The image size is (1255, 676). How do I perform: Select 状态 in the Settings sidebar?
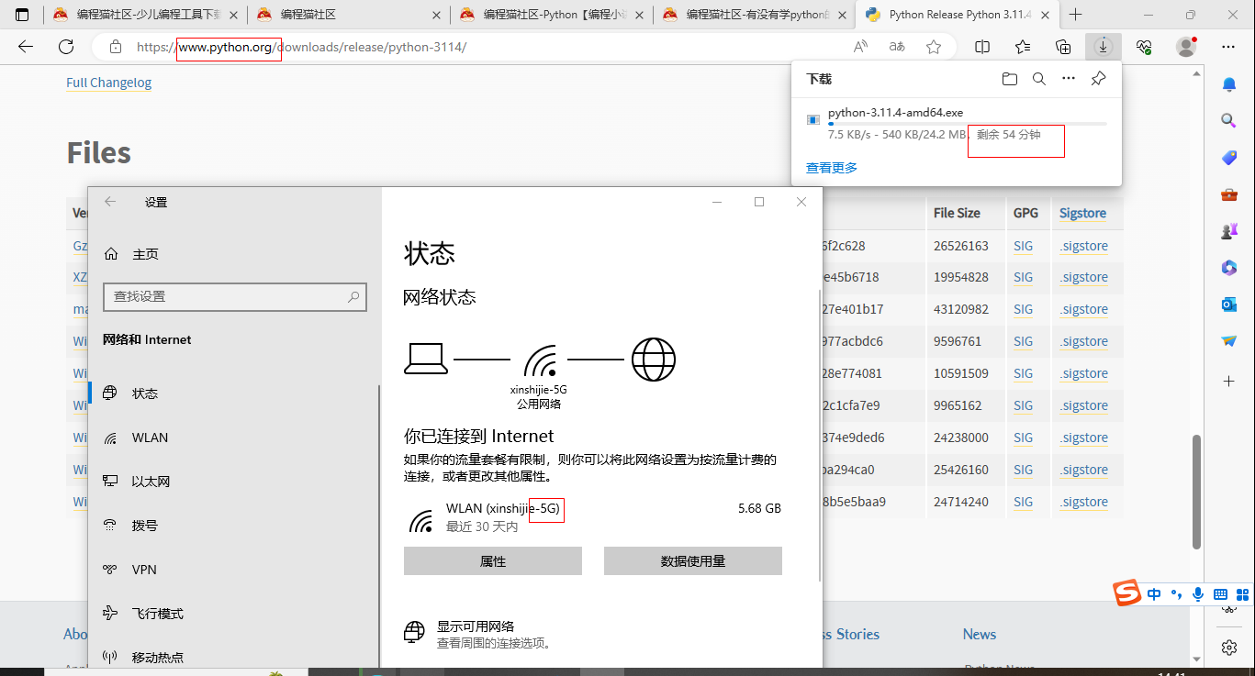(235, 393)
